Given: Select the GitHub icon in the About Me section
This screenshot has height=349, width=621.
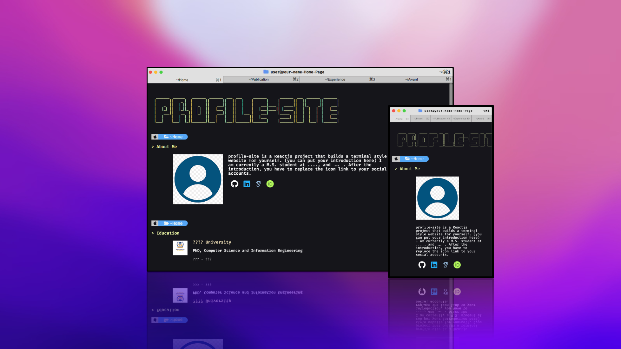Looking at the screenshot, I should (x=235, y=184).
